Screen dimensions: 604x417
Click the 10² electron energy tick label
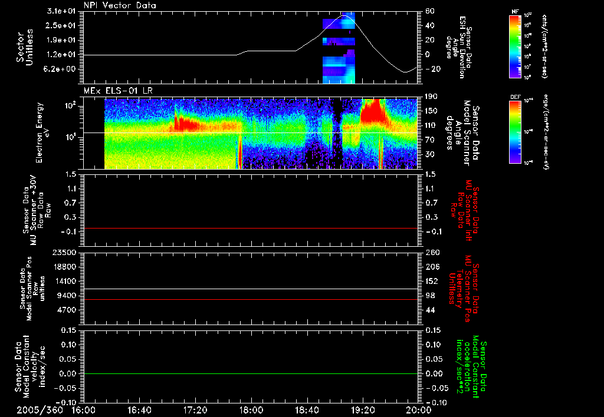click(71, 106)
